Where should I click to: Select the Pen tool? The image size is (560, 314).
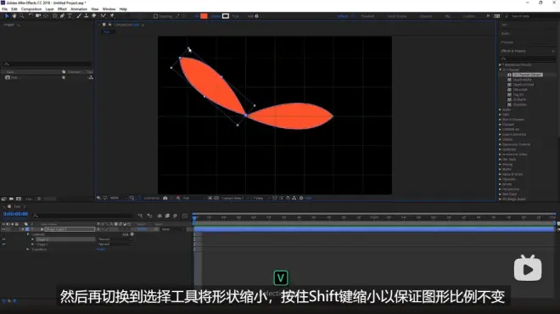tap(63, 16)
